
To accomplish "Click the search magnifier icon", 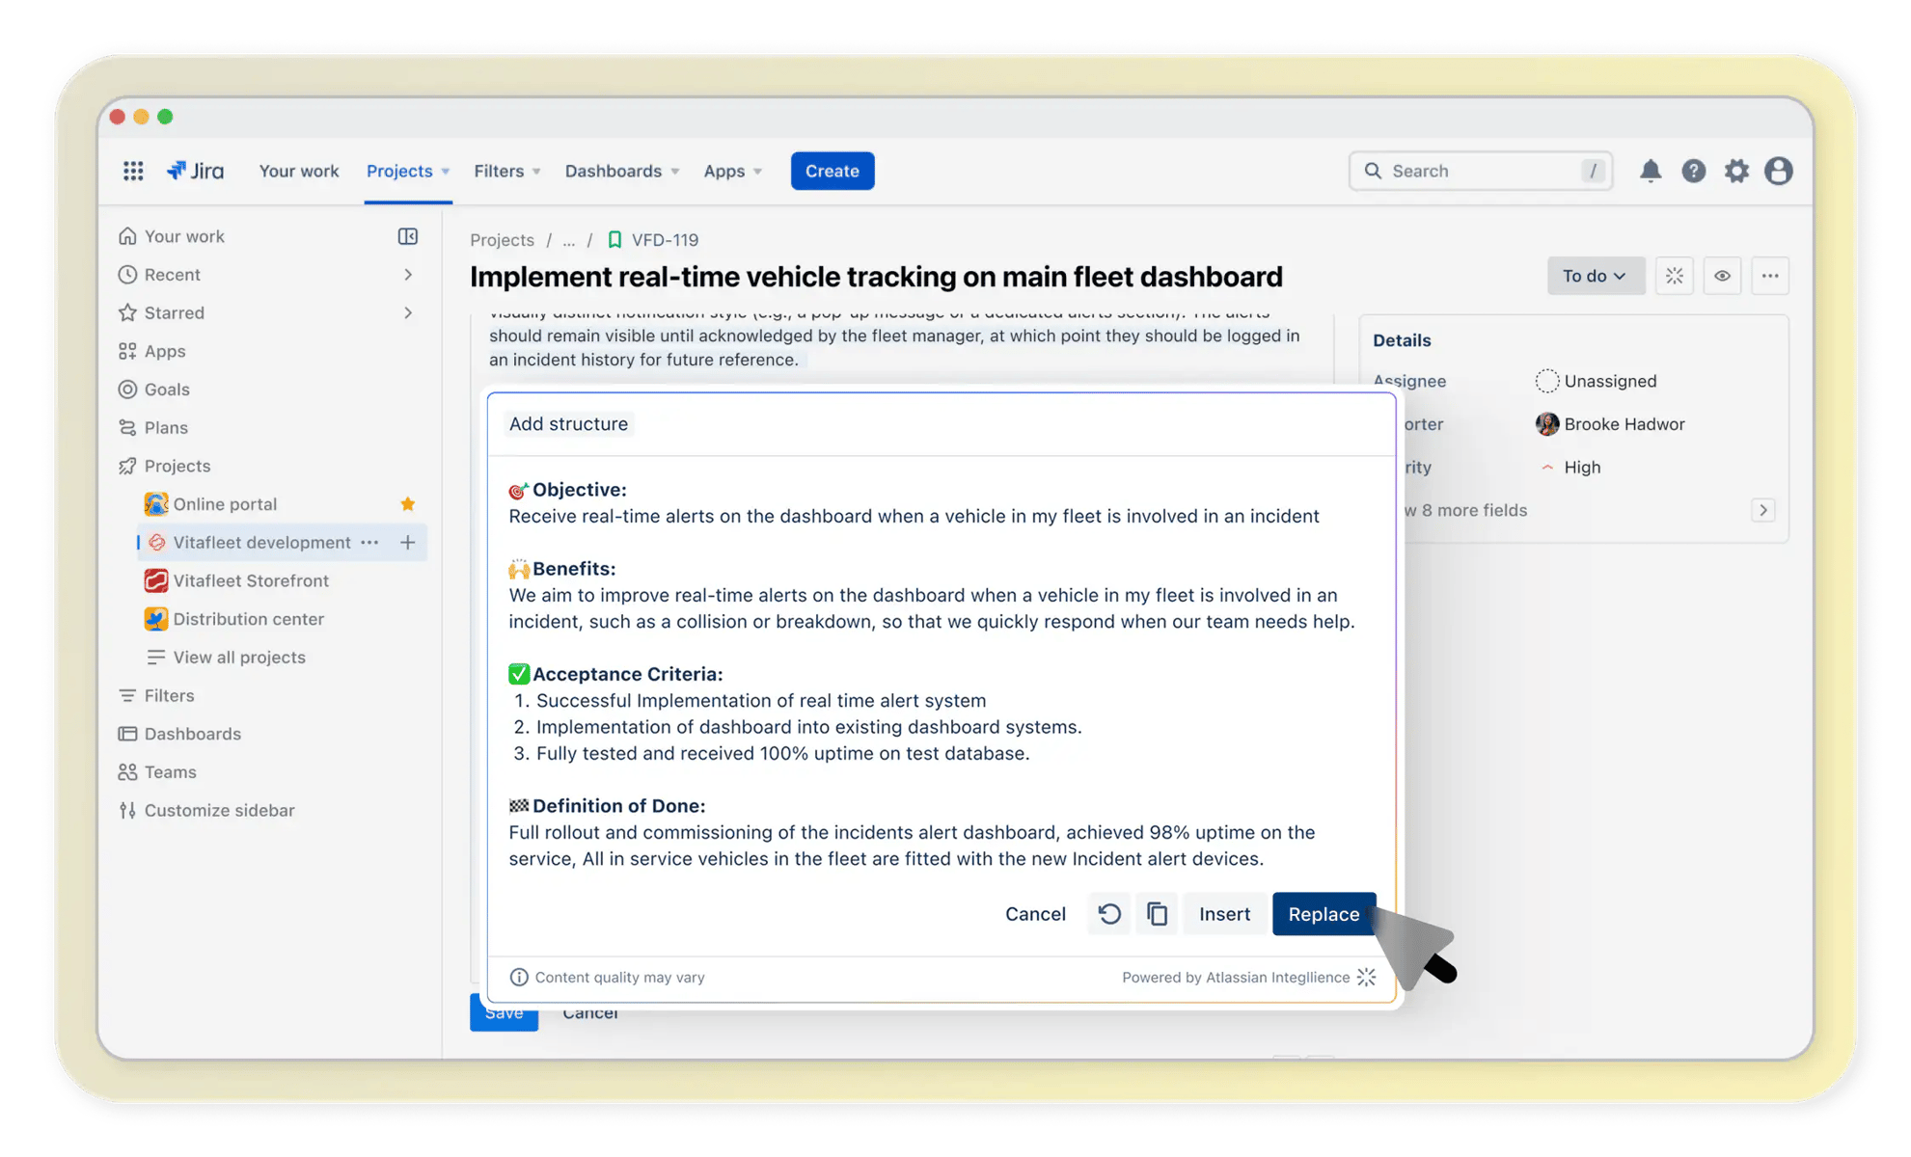I will pyautogui.click(x=1373, y=171).
